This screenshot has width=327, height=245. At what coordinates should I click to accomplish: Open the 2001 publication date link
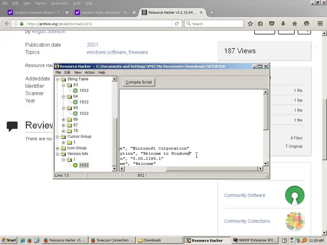click(x=92, y=45)
